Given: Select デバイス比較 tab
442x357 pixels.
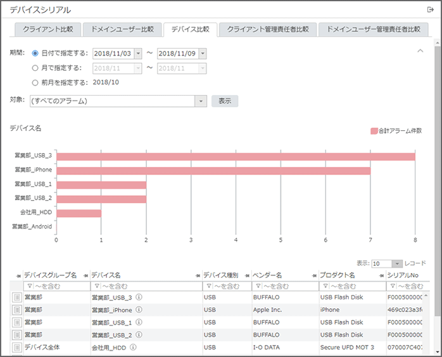Looking at the screenshot, I should [x=190, y=29].
